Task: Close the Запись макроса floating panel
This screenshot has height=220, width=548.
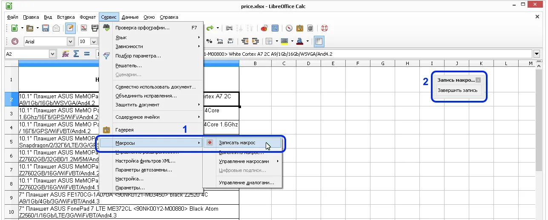Action: (478, 80)
